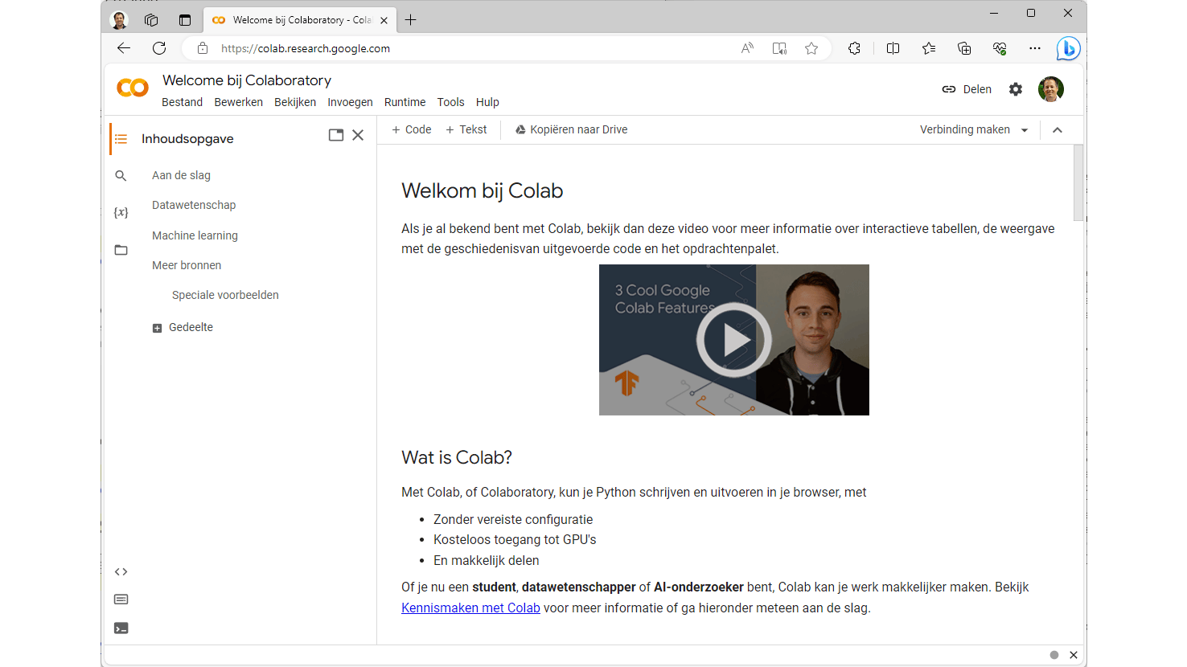Go to Machine learning section

(x=195, y=235)
